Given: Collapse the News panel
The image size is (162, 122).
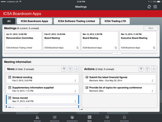Looking at the screenshot, I should tap(77, 69).
